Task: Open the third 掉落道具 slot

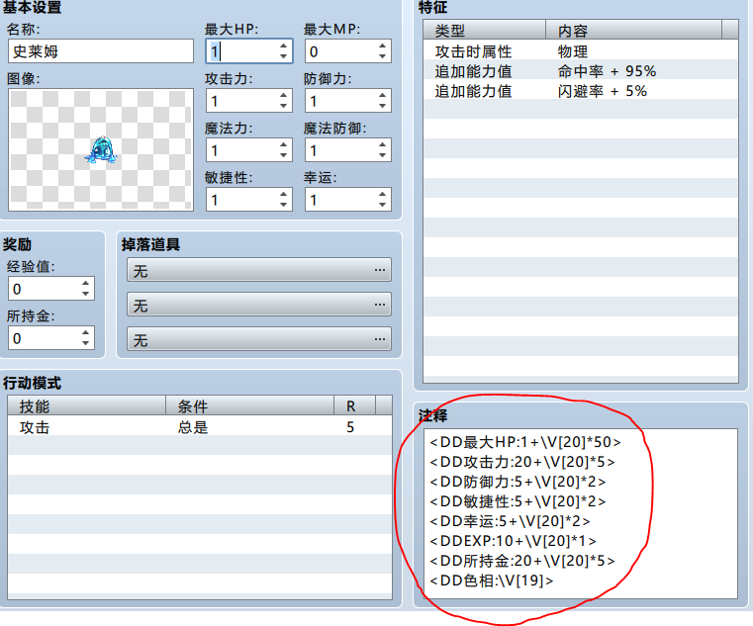Action: [259, 339]
